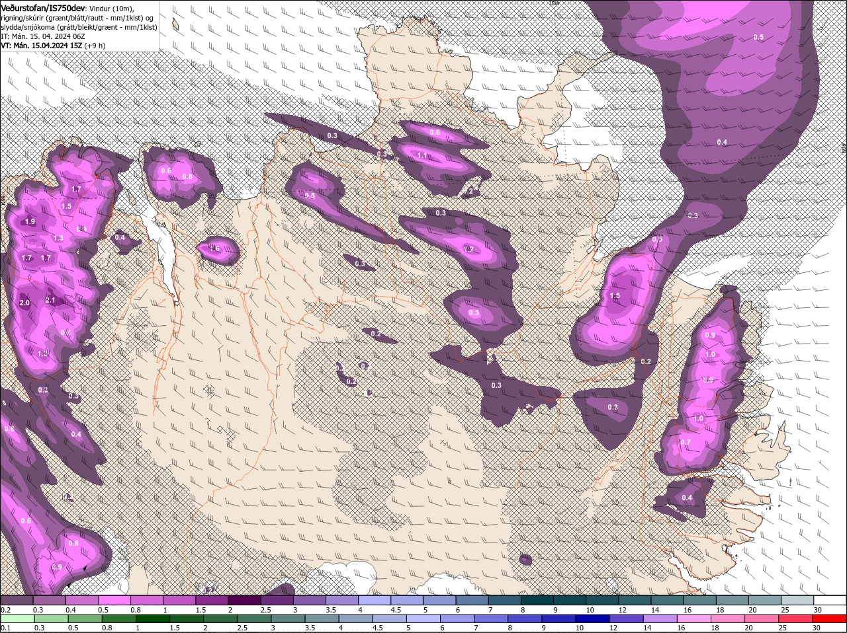The width and height of the screenshot is (847, 633).
Task: Click the green 0.5 rain-scale swatch
Action: pyautogui.click(x=85, y=619)
